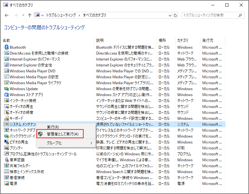Click the 電源 troubleshooter icon
This screenshot has width=249, height=194.
7,184
